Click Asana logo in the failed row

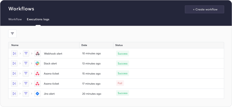37,84
